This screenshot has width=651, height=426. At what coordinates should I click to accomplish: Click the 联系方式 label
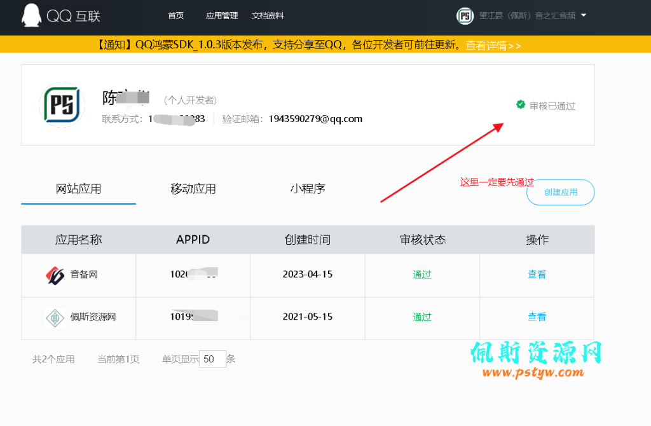pos(121,119)
